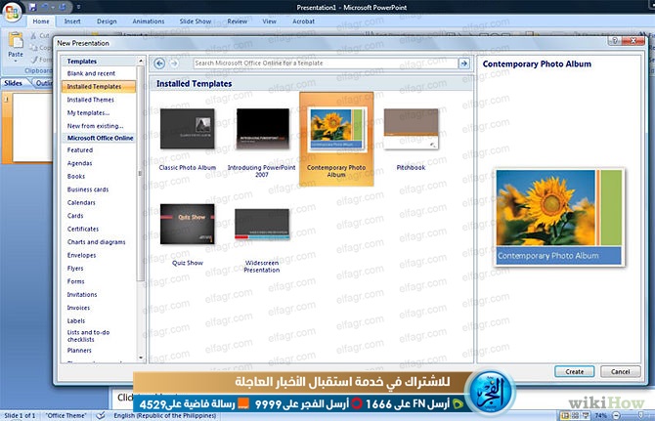The width and height of the screenshot is (655, 421).
Task: Click the zoom out minus button
Action: 616,415
